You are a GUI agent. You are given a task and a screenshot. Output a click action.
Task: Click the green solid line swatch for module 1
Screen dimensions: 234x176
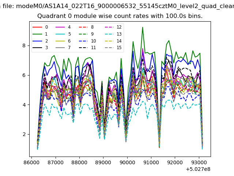(37, 34)
